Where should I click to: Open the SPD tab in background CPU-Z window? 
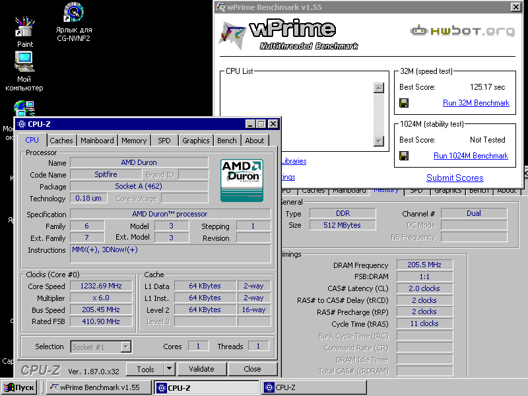click(x=416, y=191)
